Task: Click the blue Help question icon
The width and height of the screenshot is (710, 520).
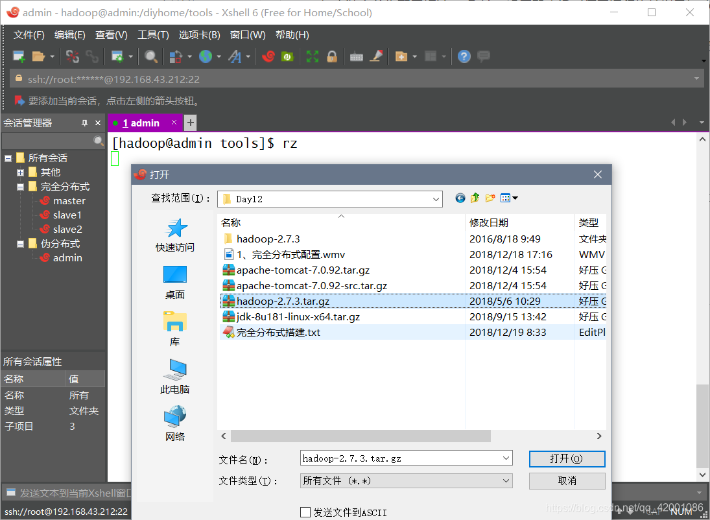Action: pos(464,56)
